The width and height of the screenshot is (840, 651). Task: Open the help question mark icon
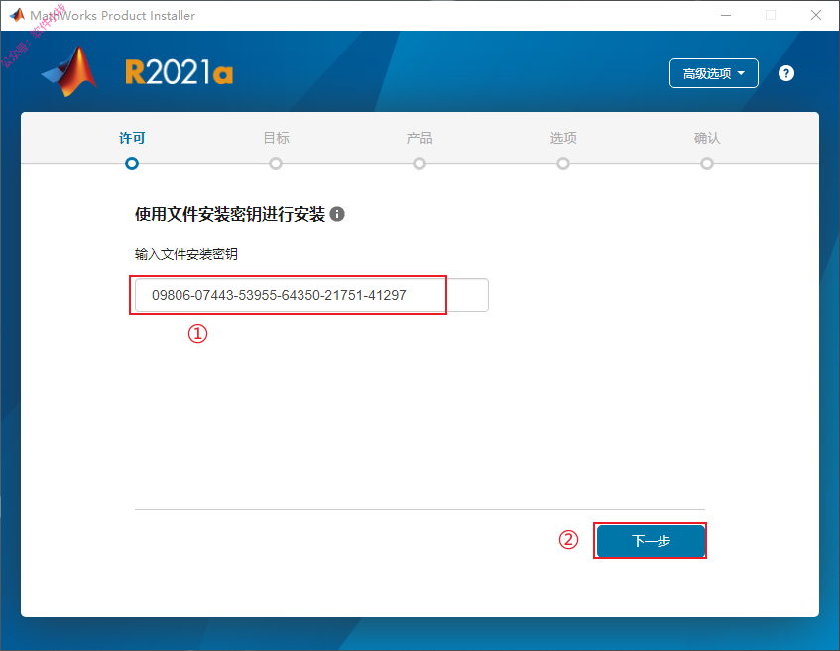[x=785, y=73]
